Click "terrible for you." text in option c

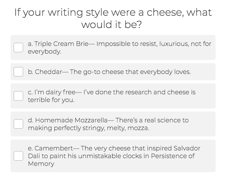click(51, 100)
